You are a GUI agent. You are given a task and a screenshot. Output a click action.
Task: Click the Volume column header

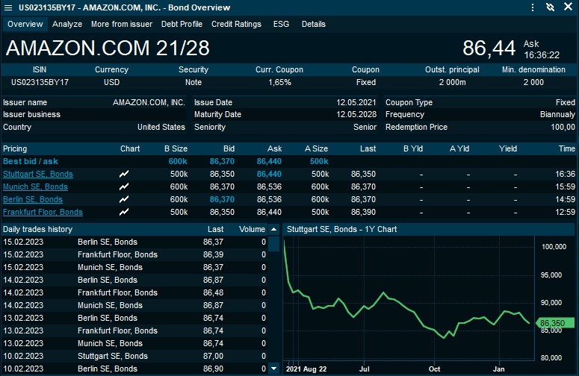(x=252, y=229)
